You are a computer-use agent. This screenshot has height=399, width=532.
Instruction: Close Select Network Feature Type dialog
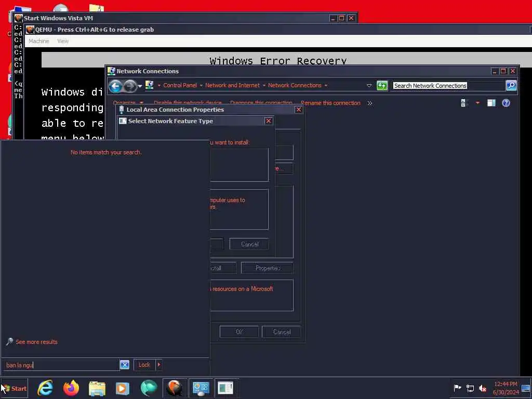(269, 121)
